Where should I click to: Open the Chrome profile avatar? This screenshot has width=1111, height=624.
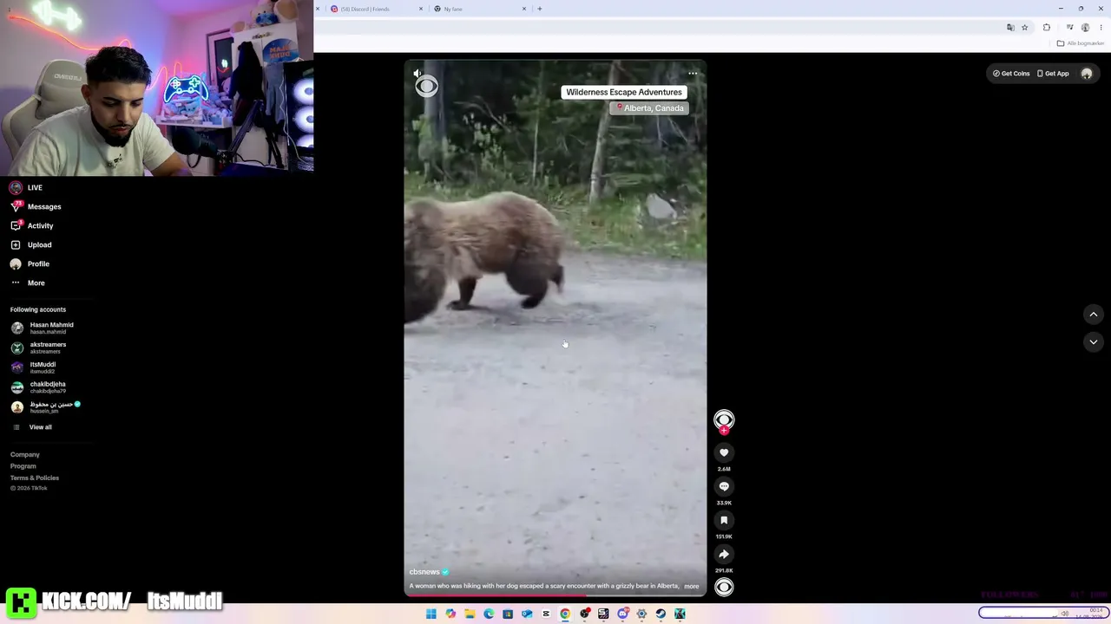[1085, 28]
